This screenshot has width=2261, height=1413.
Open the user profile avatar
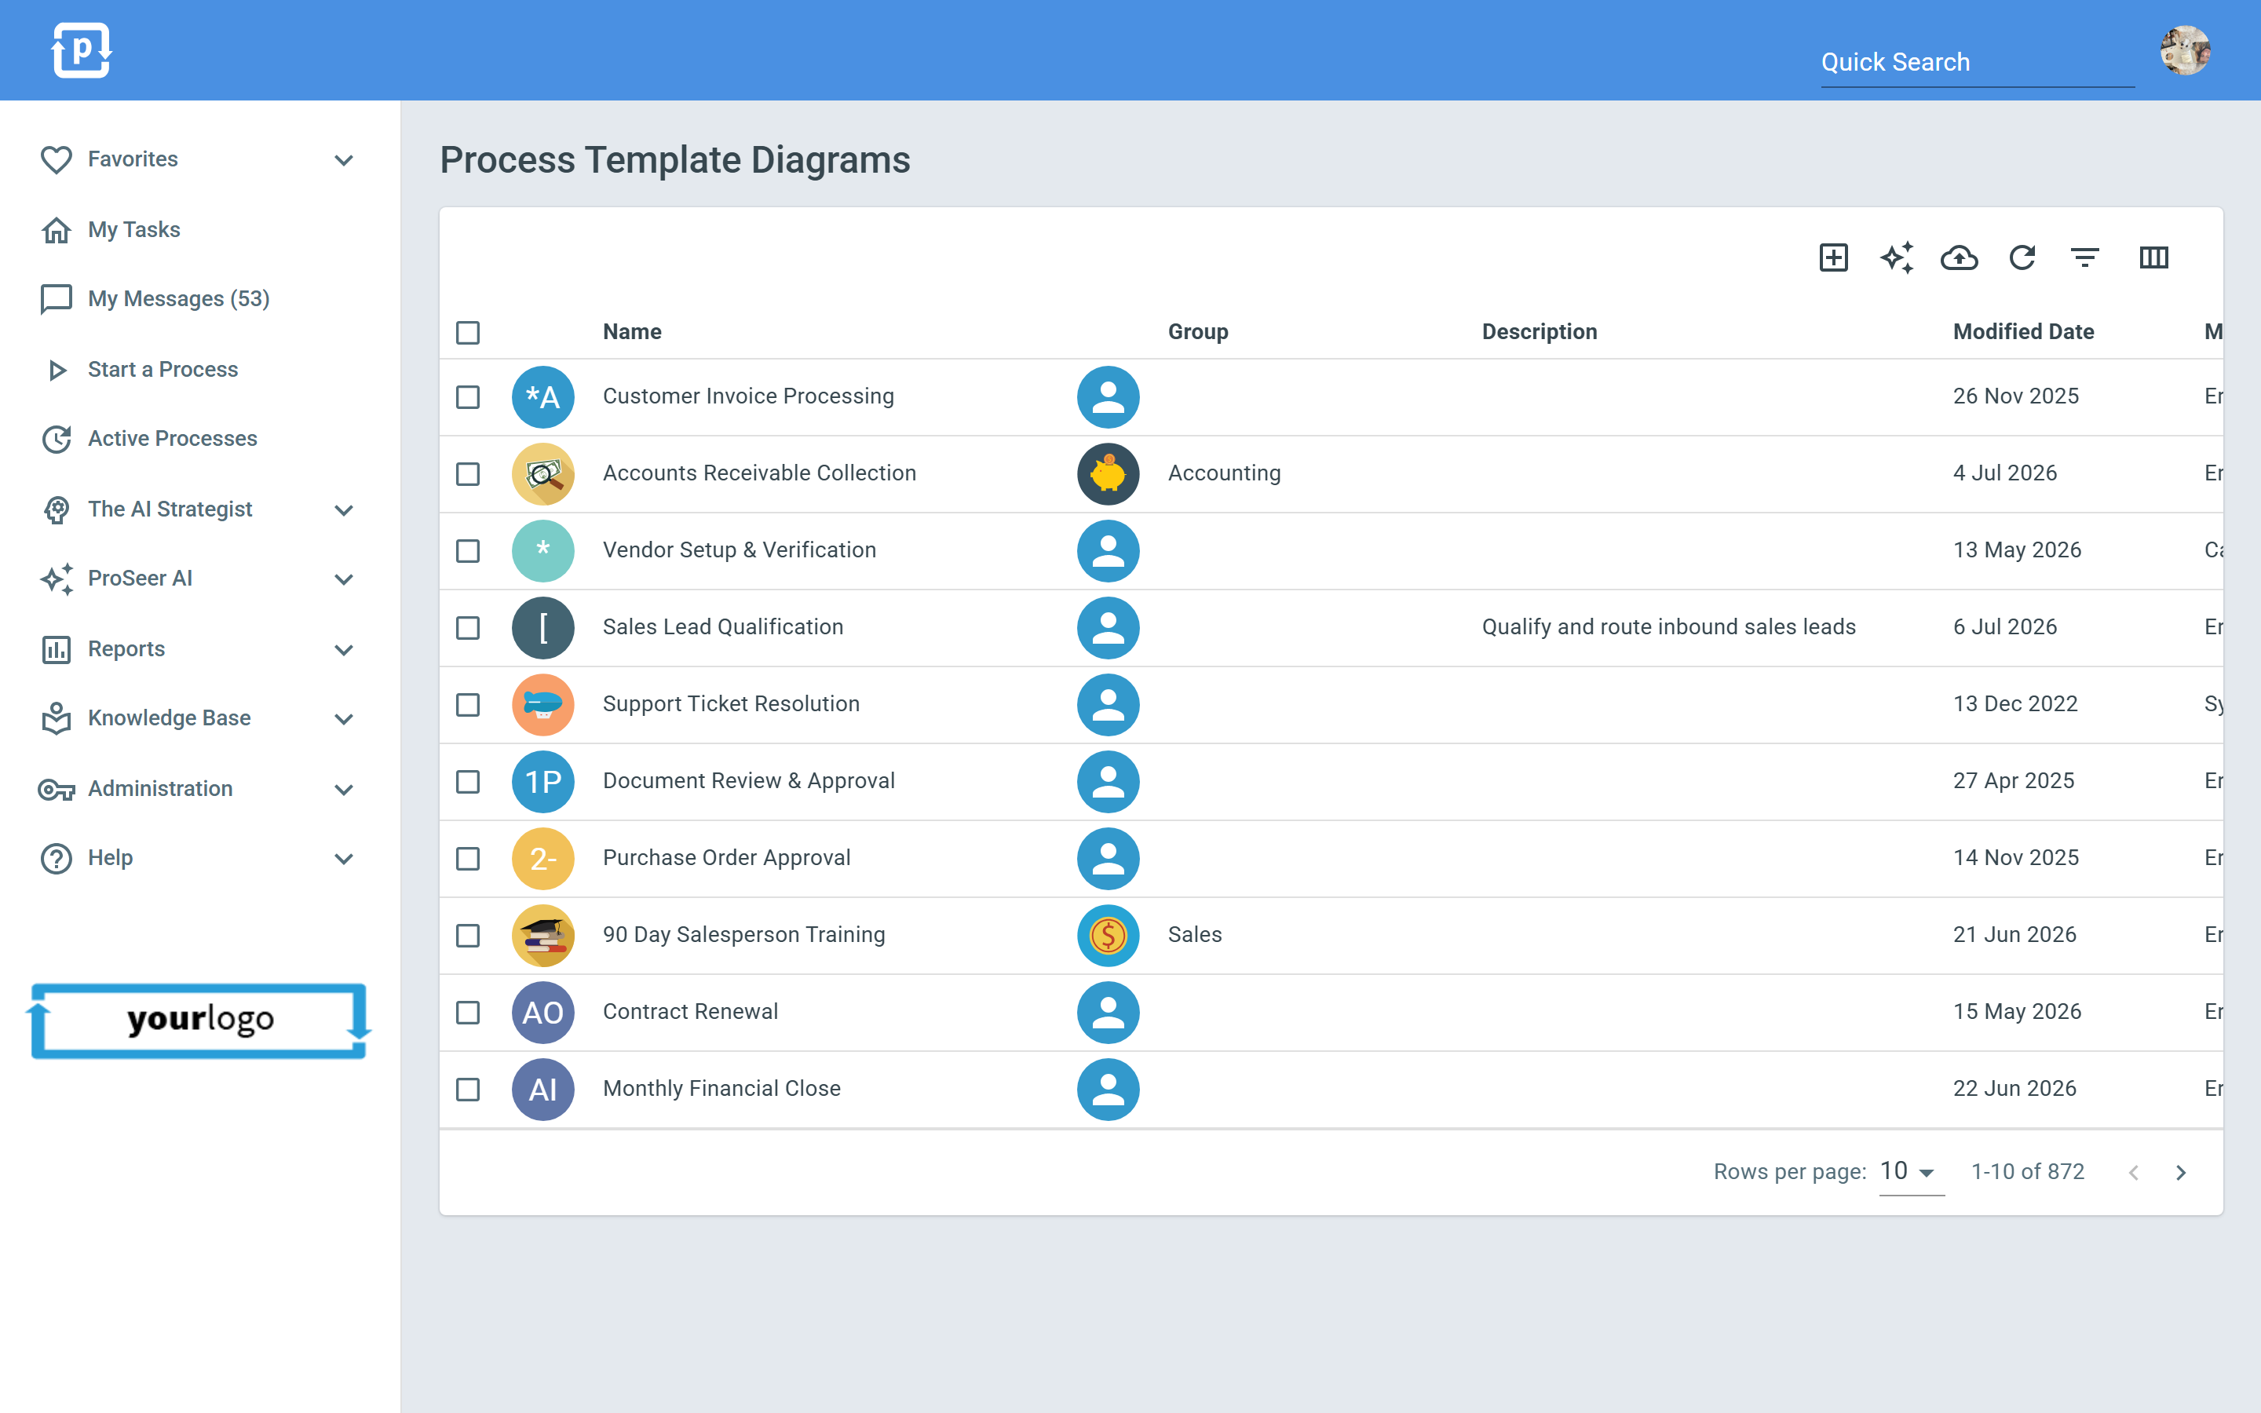[x=2186, y=50]
